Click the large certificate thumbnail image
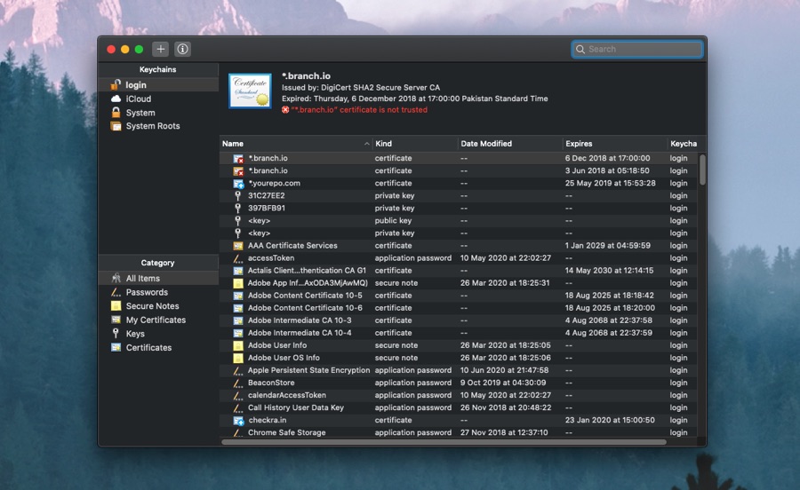This screenshot has width=800, height=490. 250,91
